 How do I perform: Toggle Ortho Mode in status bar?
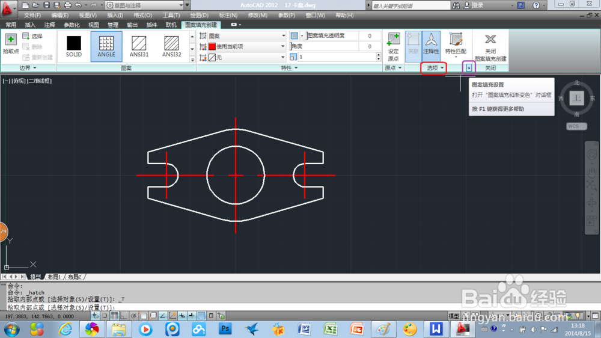click(124, 316)
